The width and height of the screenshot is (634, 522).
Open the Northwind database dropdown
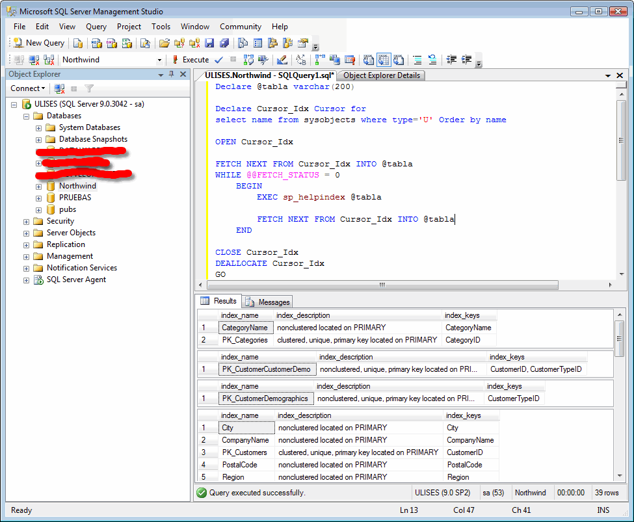coord(159,60)
